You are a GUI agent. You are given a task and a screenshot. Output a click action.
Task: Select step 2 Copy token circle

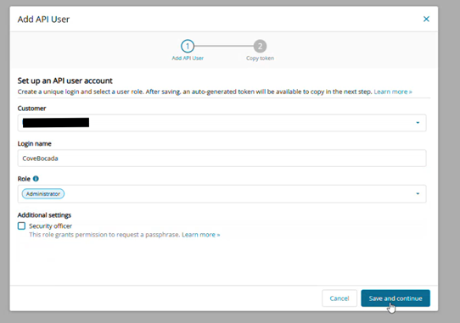[x=260, y=46]
